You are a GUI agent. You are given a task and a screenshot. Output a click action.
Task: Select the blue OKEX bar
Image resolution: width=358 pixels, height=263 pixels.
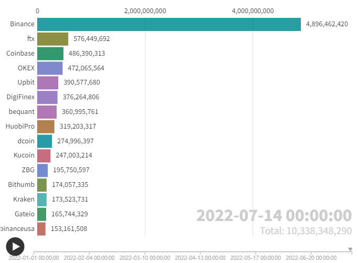50,68
